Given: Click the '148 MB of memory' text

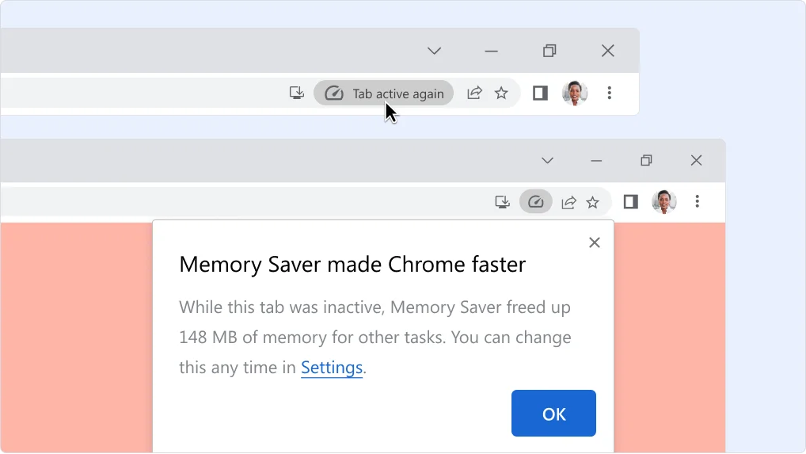Looking at the screenshot, I should 253,338.
